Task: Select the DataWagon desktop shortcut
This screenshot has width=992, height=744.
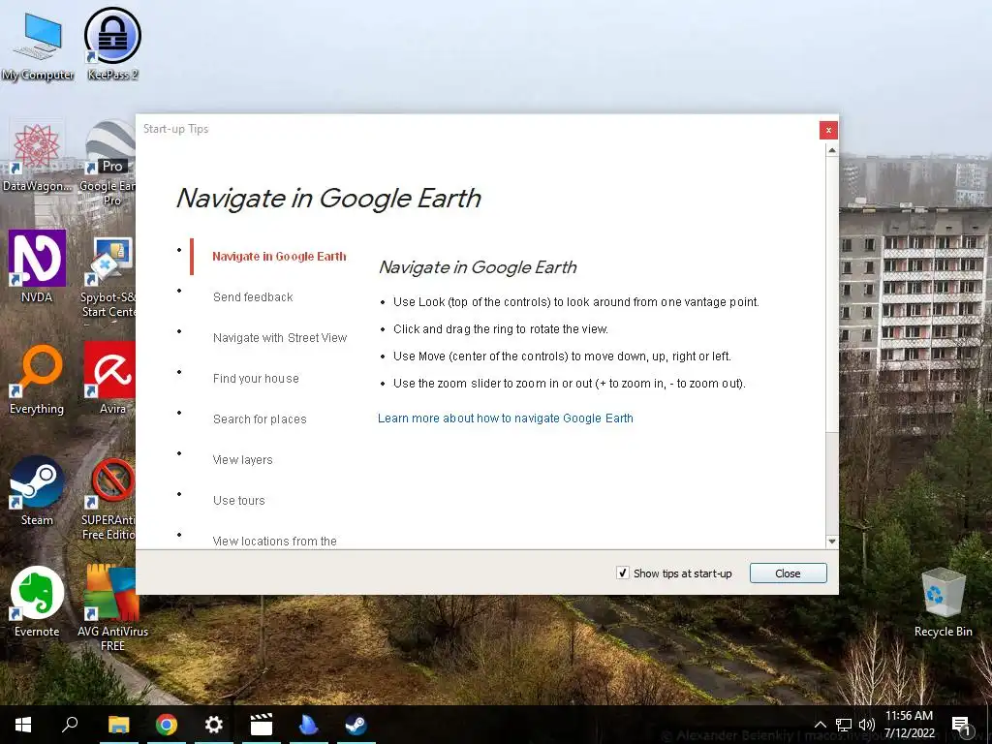Action: pos(37,156)
